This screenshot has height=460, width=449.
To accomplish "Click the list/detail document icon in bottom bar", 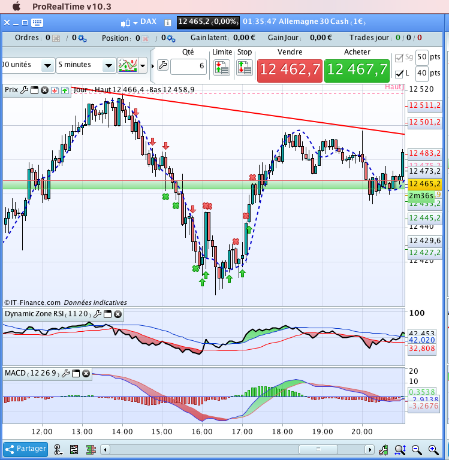I will pos(74,449).
